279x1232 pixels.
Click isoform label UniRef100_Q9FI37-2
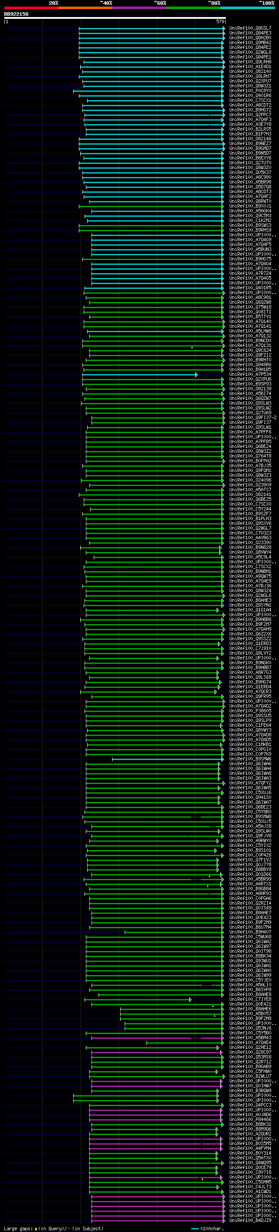(x=253, y=417)
